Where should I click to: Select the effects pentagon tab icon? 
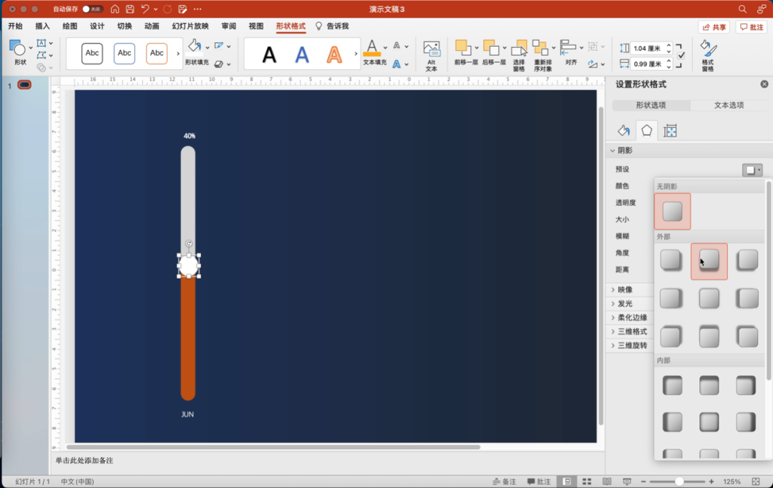point(646,131)
